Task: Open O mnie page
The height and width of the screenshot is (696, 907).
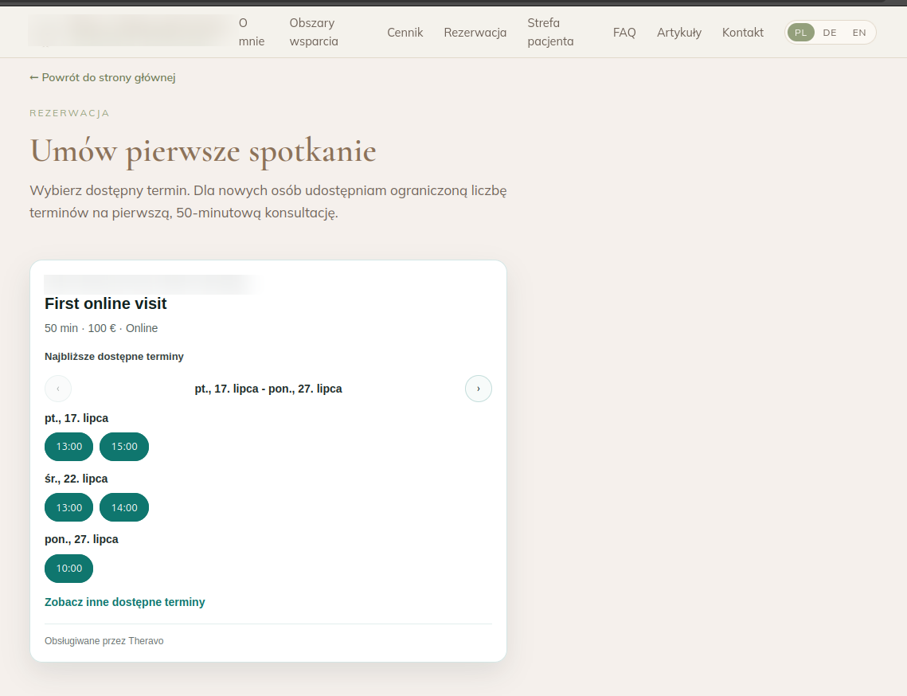Action: 252,33
